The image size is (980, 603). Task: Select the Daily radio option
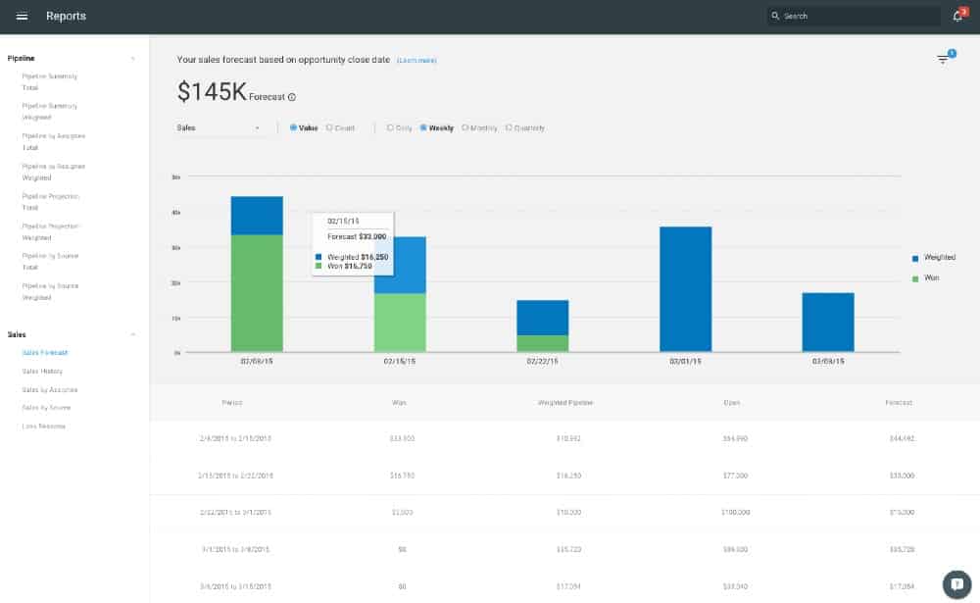coord(400,128)
